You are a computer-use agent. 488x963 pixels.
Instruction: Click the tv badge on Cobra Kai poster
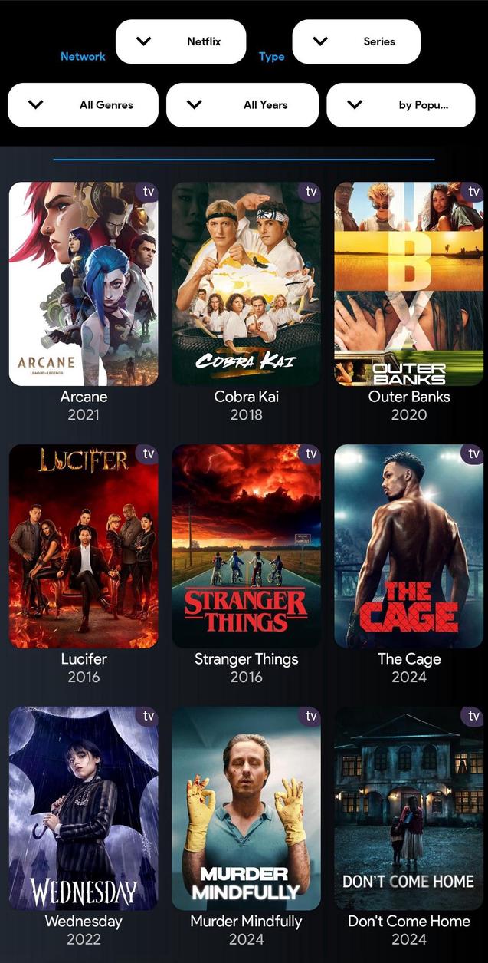pos(310,192)
